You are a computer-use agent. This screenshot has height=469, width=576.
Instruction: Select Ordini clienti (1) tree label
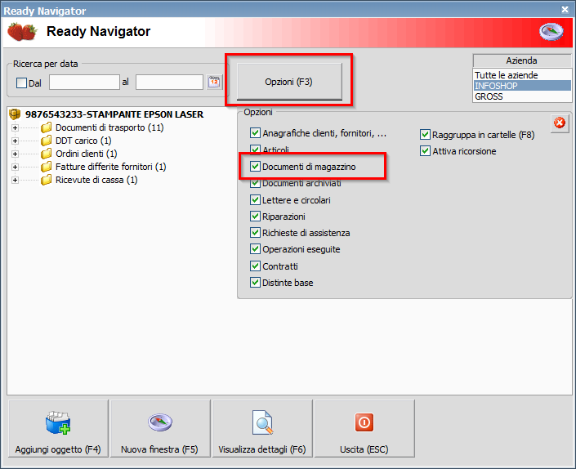(x=87, y=154)
